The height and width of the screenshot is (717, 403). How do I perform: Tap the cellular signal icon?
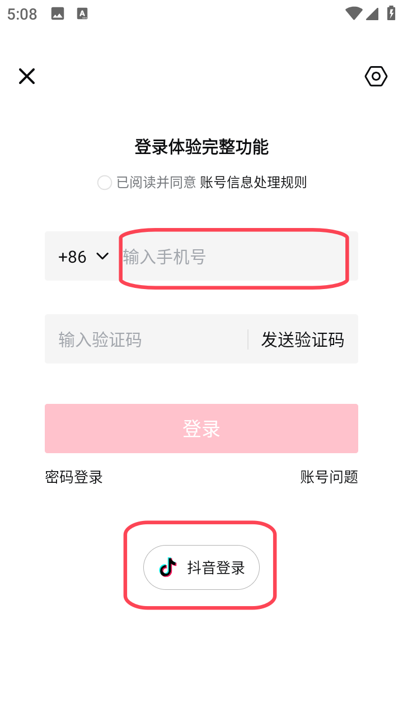[372, 14]
